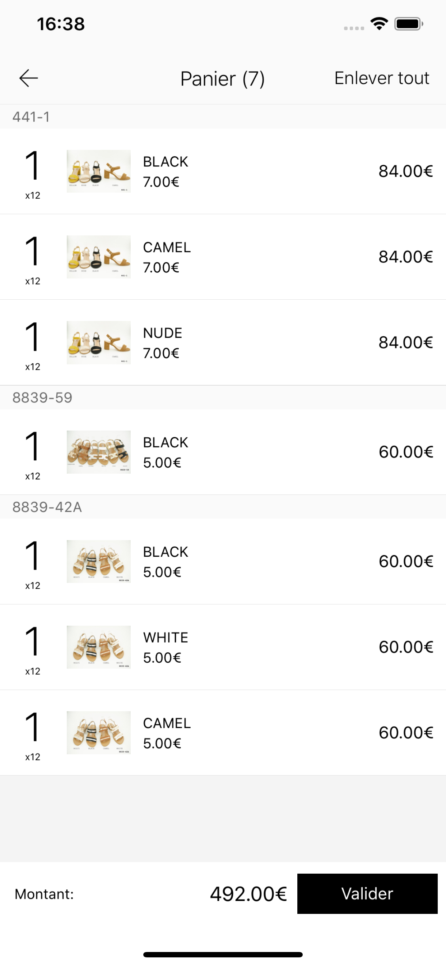Open thumbnail of 441-1 NUDE sandal

coord(98,342)
